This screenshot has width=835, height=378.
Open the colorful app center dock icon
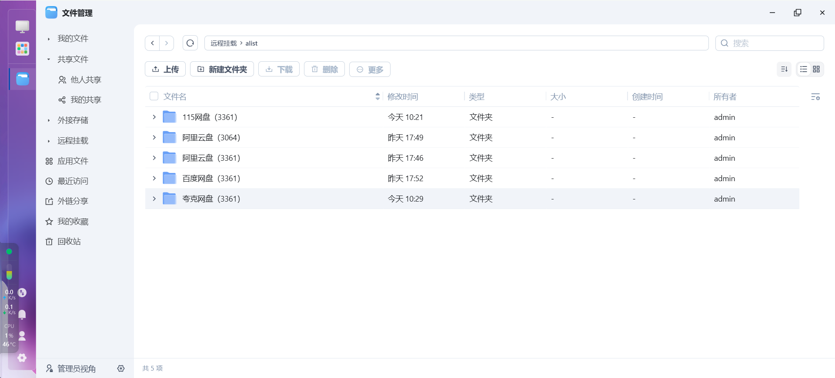click(x=22, y=49)
